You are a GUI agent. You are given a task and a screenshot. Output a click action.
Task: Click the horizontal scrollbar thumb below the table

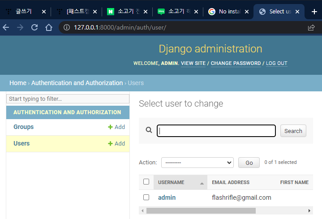pos(201,210)
